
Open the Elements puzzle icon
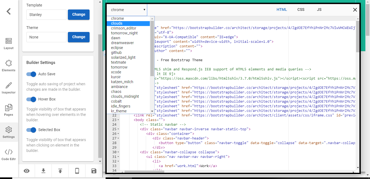click(x=9, y=63)
